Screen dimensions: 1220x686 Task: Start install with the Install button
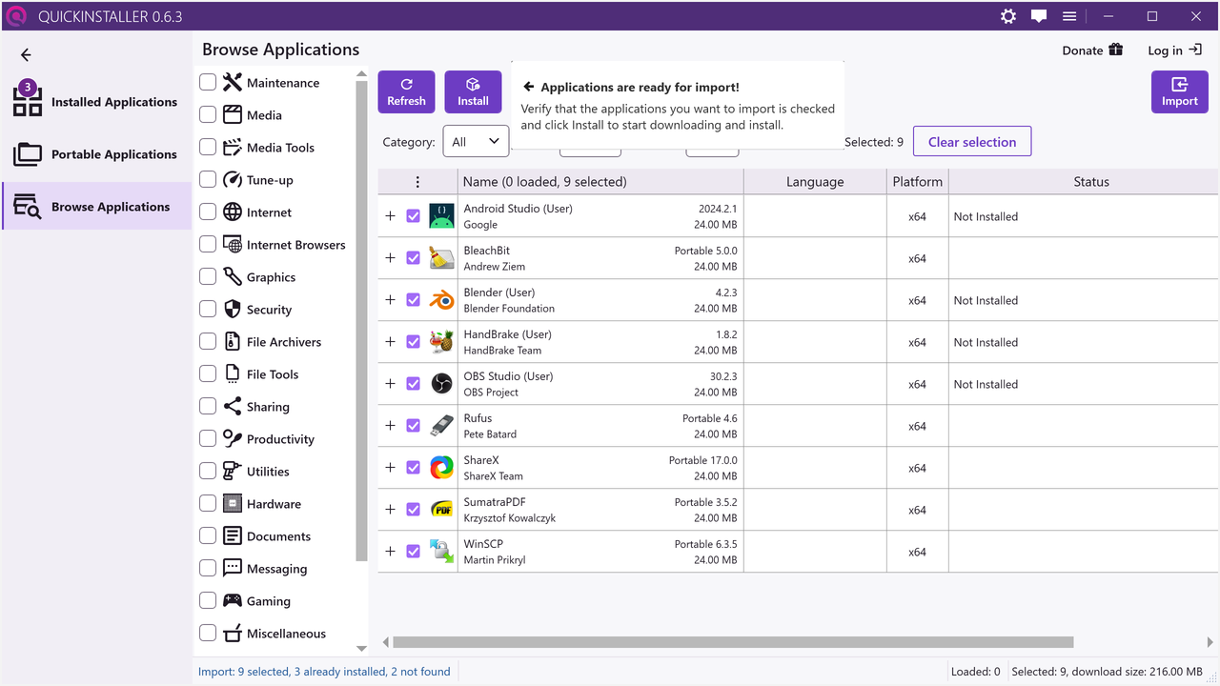pyautogui.click(x=473, y=91)
